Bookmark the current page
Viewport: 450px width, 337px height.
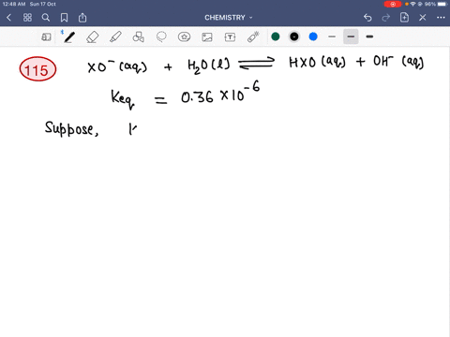pyautogui.click(x=64, y=18)
